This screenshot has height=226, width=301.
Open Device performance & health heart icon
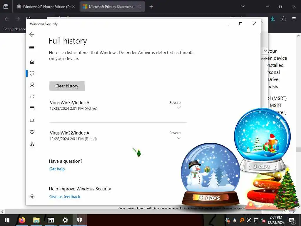point(32,132)
